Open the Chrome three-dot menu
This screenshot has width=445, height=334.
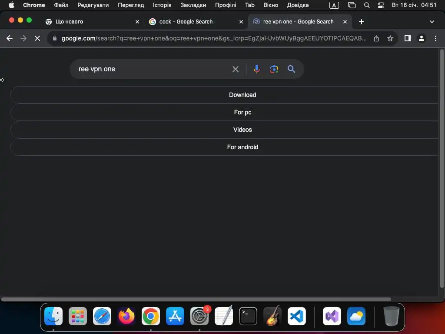(435, 38)
